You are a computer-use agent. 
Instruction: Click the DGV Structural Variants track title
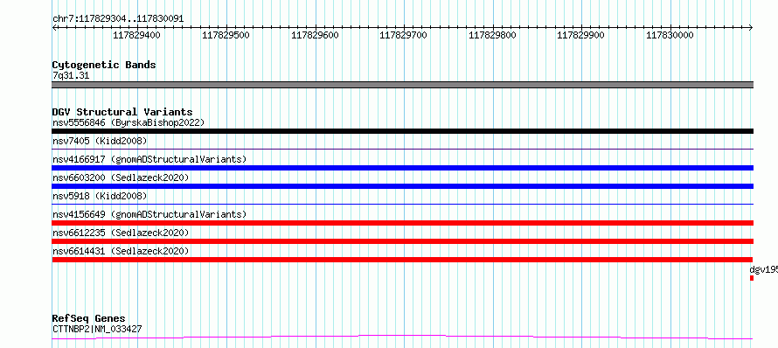click(x=122, y=112)
